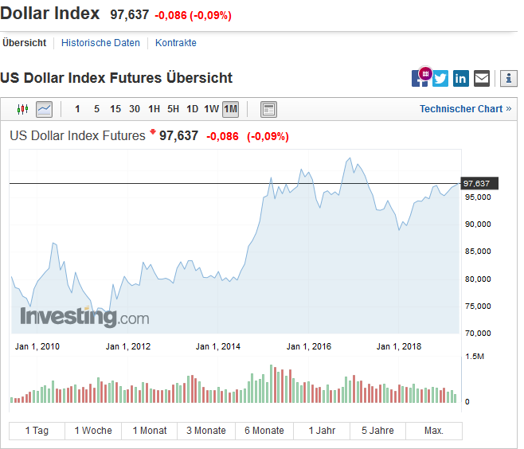This screenshot has width=524, height=449.
Task: Select the 1H interval toggle
Action: click(154, 109)
